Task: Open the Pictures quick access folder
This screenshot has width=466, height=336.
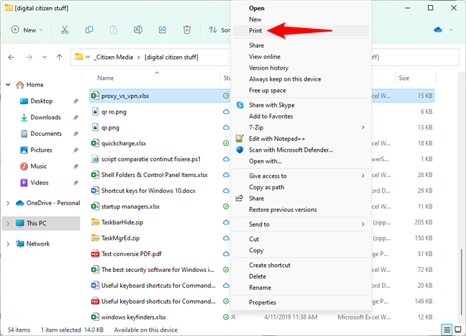Action: pyautogui.click(x=41, y=150)
